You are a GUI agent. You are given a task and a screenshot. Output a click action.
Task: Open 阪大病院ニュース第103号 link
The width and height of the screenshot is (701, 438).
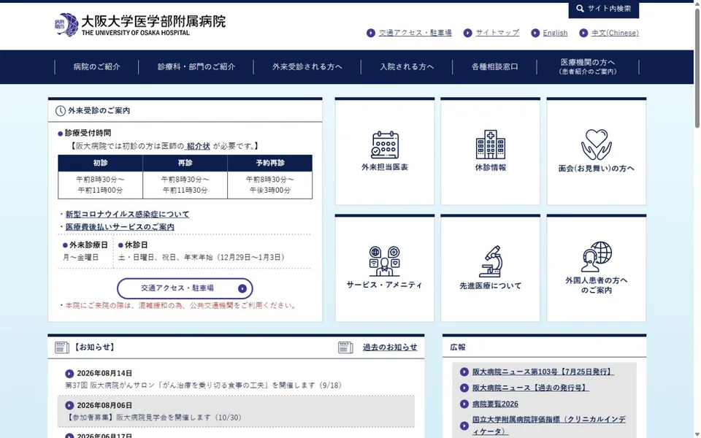click(543, 372)
